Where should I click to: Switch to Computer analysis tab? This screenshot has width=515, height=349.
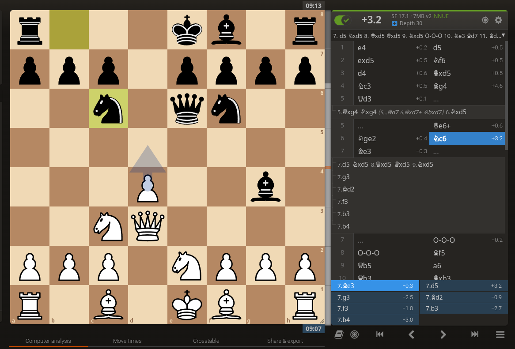[x=48, y=341]
